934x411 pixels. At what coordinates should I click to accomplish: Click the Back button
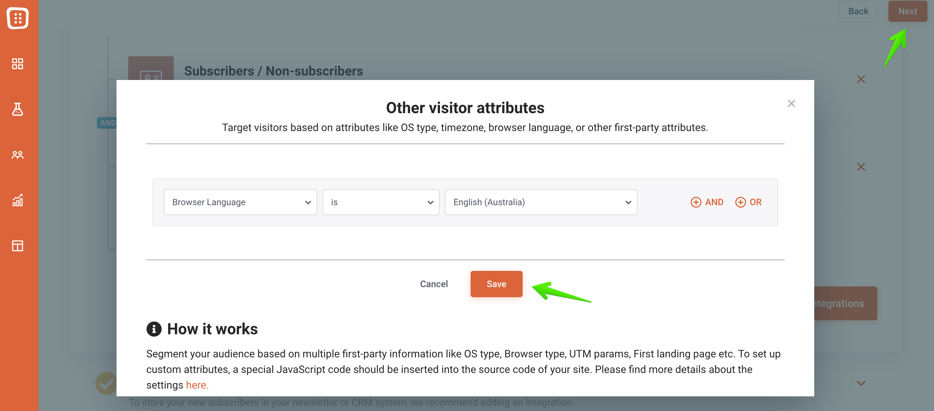pos(858,11)
